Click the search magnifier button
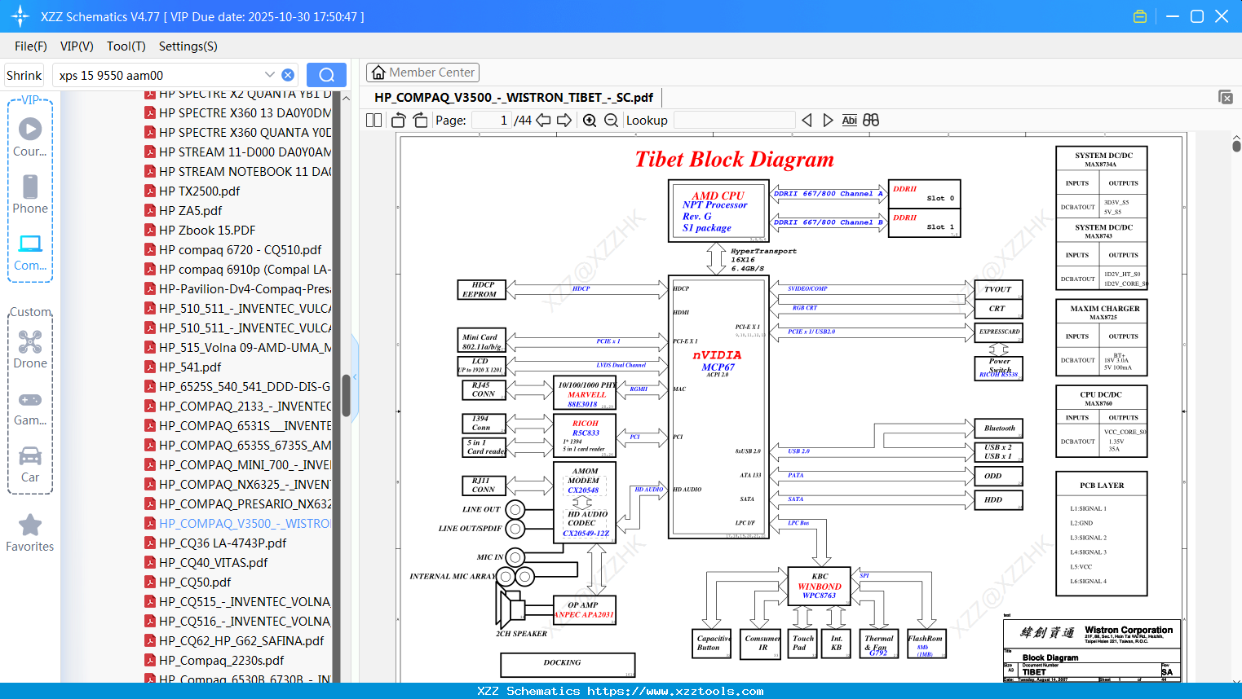 tap(326, 75)
